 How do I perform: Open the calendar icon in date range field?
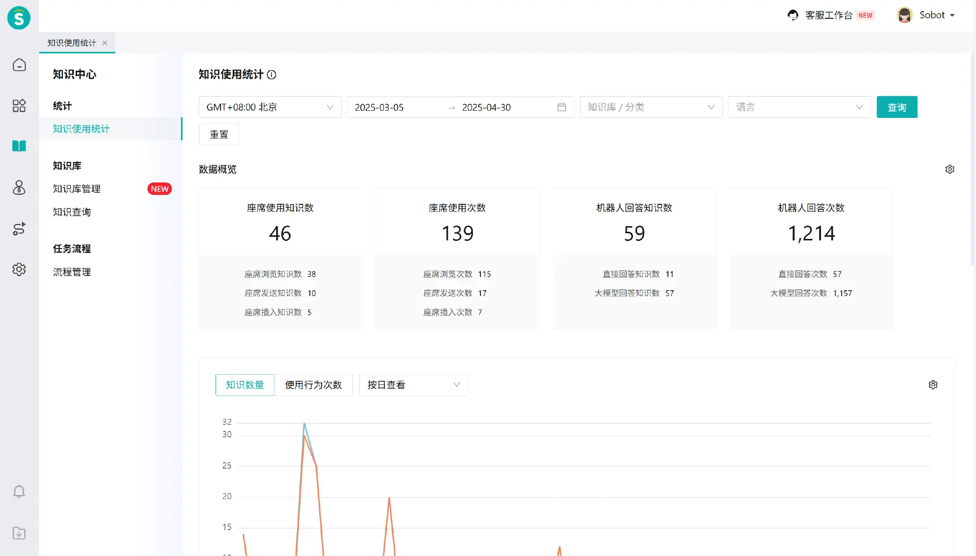point(562,107)
